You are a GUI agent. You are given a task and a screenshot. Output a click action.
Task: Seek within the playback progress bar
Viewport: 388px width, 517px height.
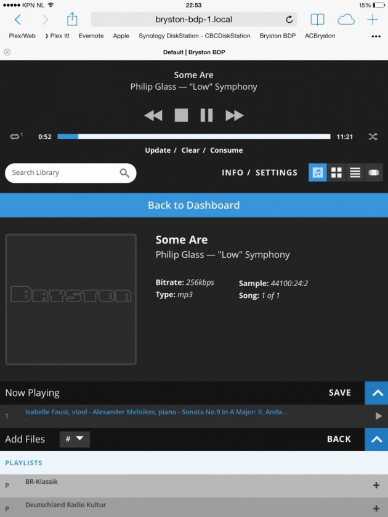[x=194, y=137]
